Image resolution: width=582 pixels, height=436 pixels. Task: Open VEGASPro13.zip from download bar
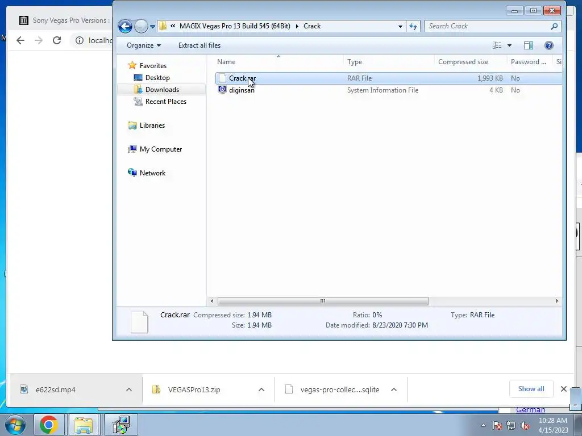pos(194,389)
